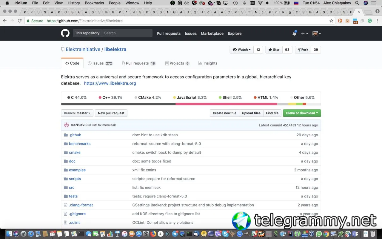Launch Firefox from the Dock
The height and width of the screenshot is (239, 382).
point(153,234)
